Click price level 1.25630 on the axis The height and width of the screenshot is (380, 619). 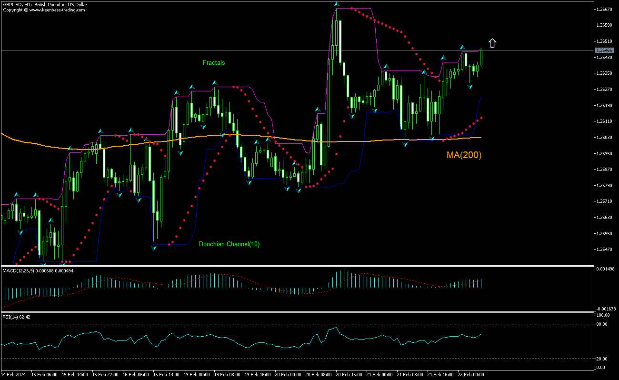tap(604, 217)
